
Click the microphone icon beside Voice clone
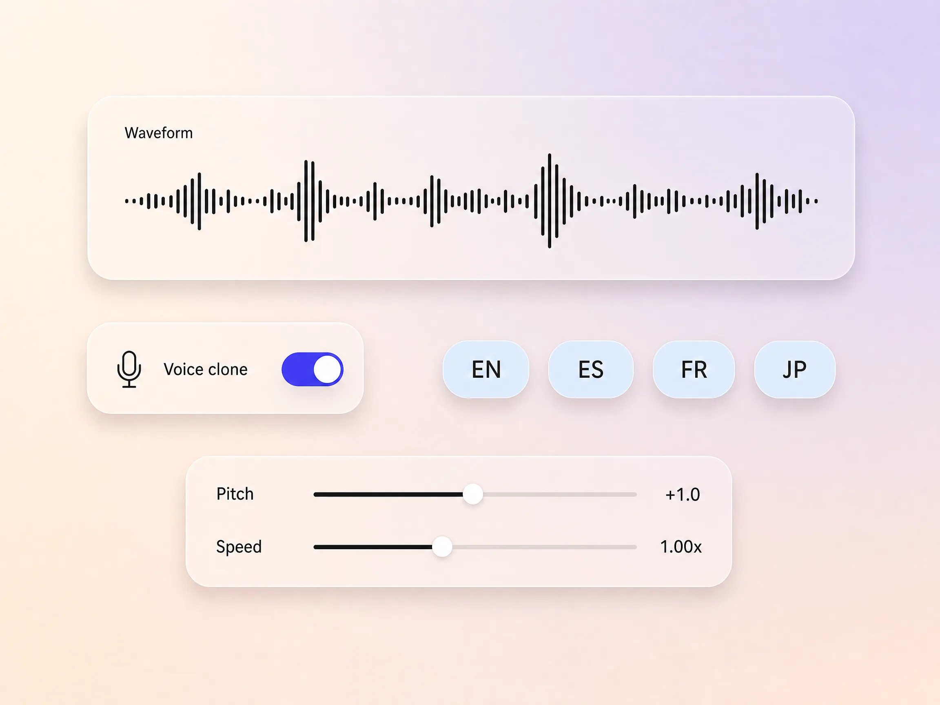pos(129,369)
